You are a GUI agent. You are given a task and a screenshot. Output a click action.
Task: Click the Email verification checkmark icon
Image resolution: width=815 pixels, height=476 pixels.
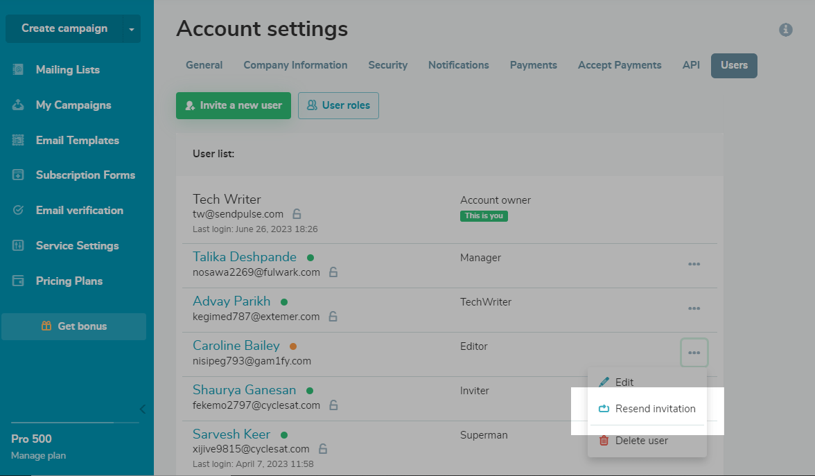19,210
